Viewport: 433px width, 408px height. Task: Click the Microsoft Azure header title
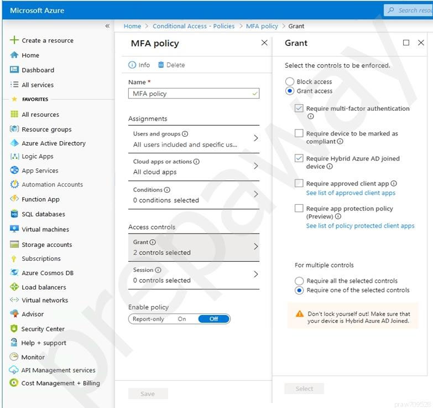[x=37, y=11]
